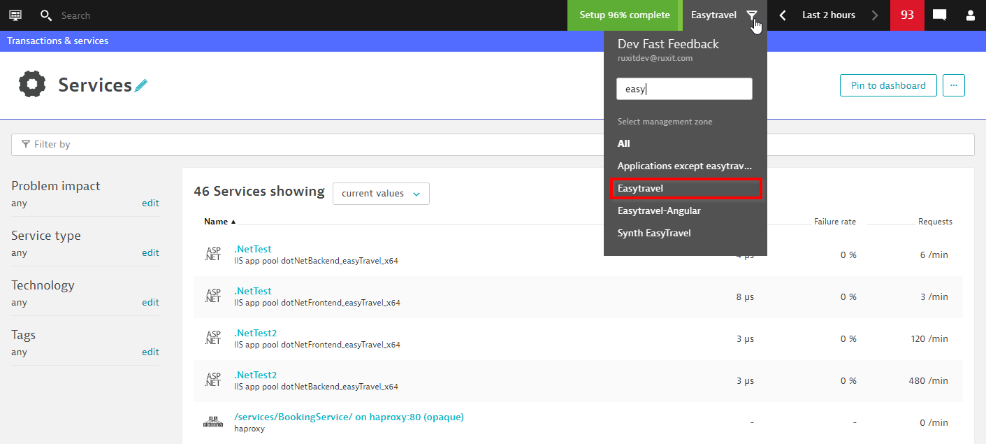Select the Easytravel management zone

click(686, 189)
